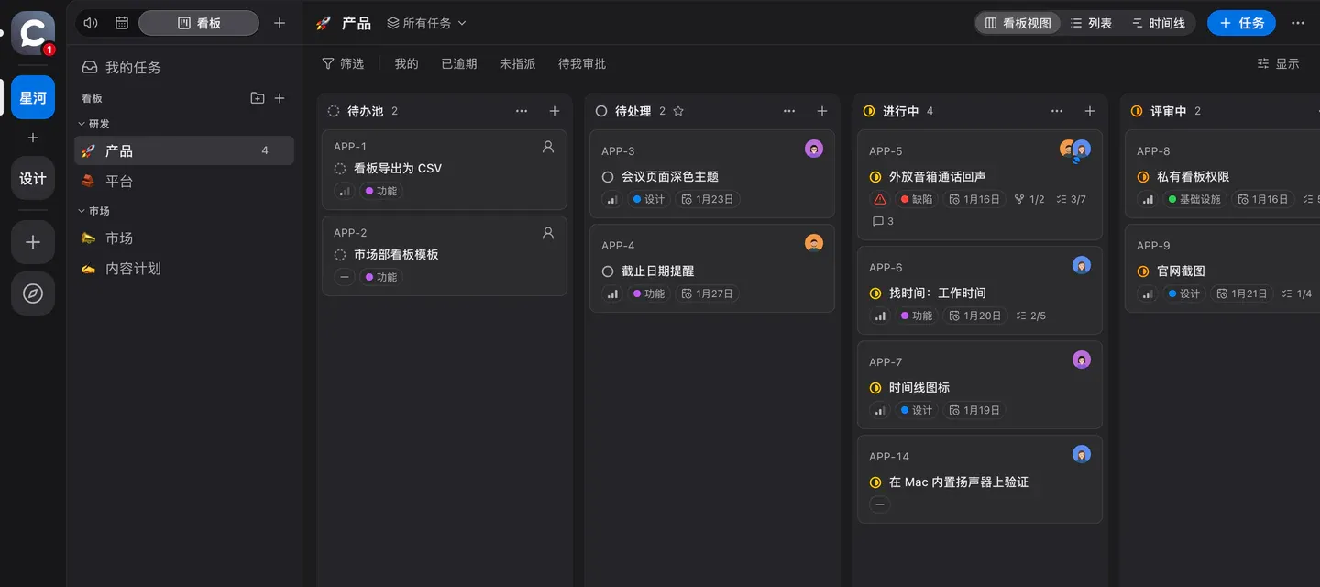Open the 在 Mac 内置扬声器上验证 card

980,480
